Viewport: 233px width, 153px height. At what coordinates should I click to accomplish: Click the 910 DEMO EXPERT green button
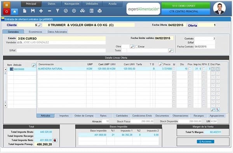point(186,6)
